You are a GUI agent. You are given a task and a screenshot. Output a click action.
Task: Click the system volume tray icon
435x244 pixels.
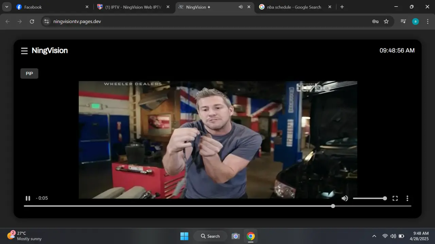click(x=393, y=236)
